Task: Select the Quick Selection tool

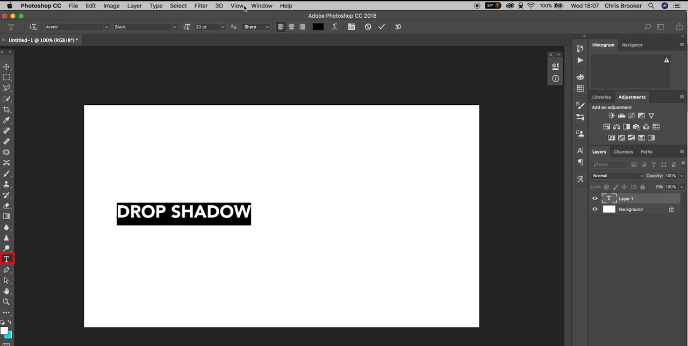Action: (6, 99)
